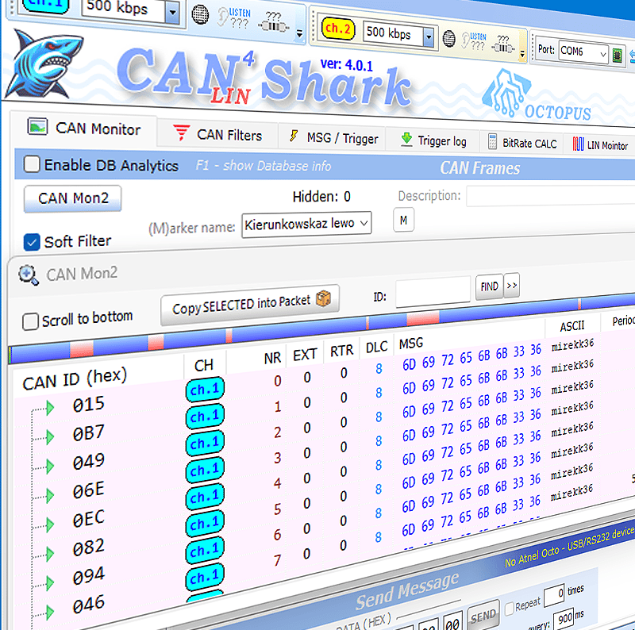Click the RTR column header
This screenshot has height=630, width=635.
(x=342, y=351)
